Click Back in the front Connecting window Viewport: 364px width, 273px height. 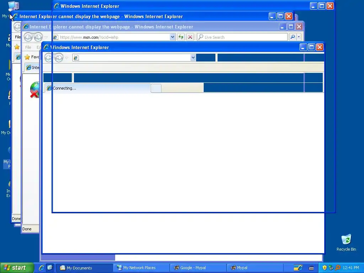48,58
